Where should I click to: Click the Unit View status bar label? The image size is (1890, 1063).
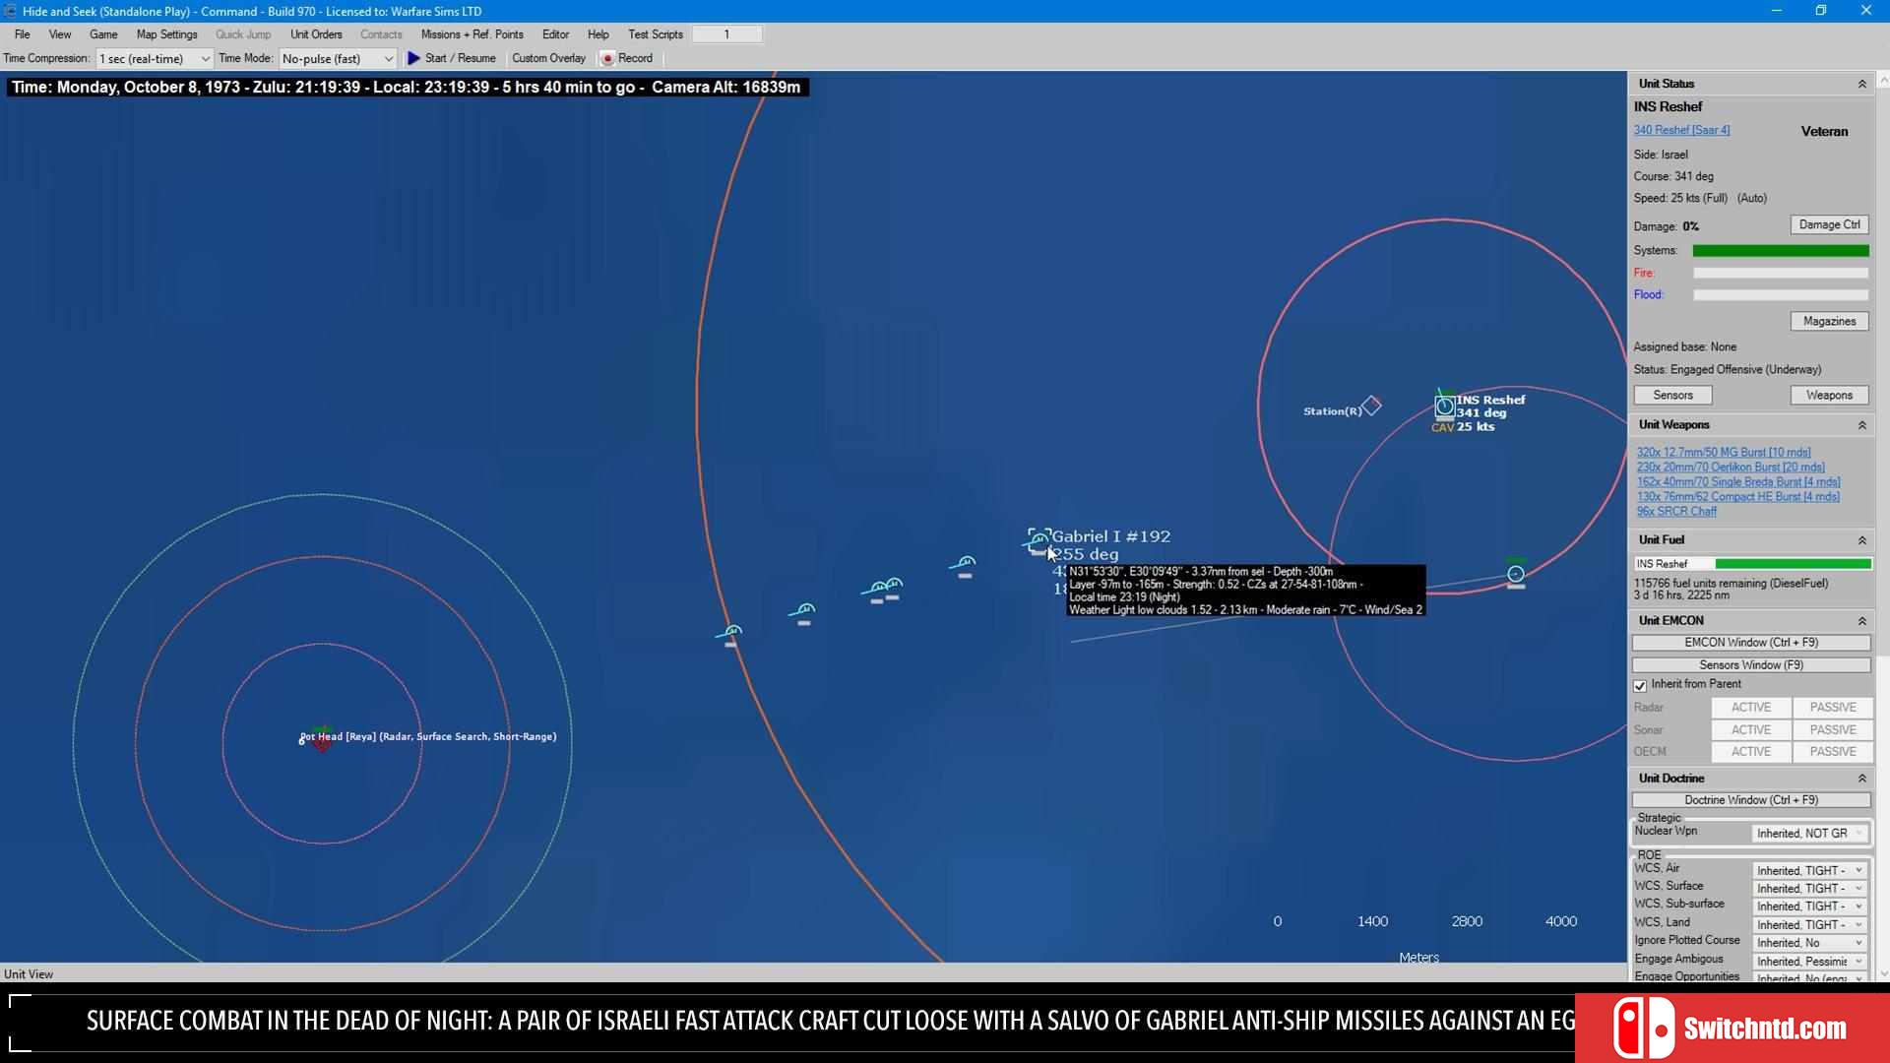tap(29, 974)
